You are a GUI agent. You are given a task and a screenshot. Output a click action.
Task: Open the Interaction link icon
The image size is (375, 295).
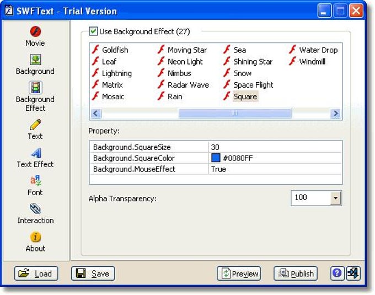35,208
